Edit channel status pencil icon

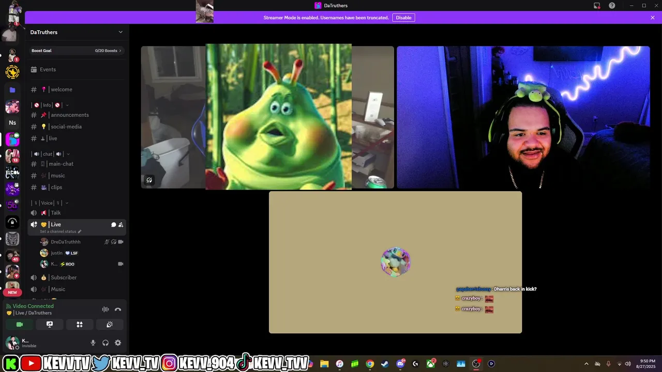click(x=80, y=231)
